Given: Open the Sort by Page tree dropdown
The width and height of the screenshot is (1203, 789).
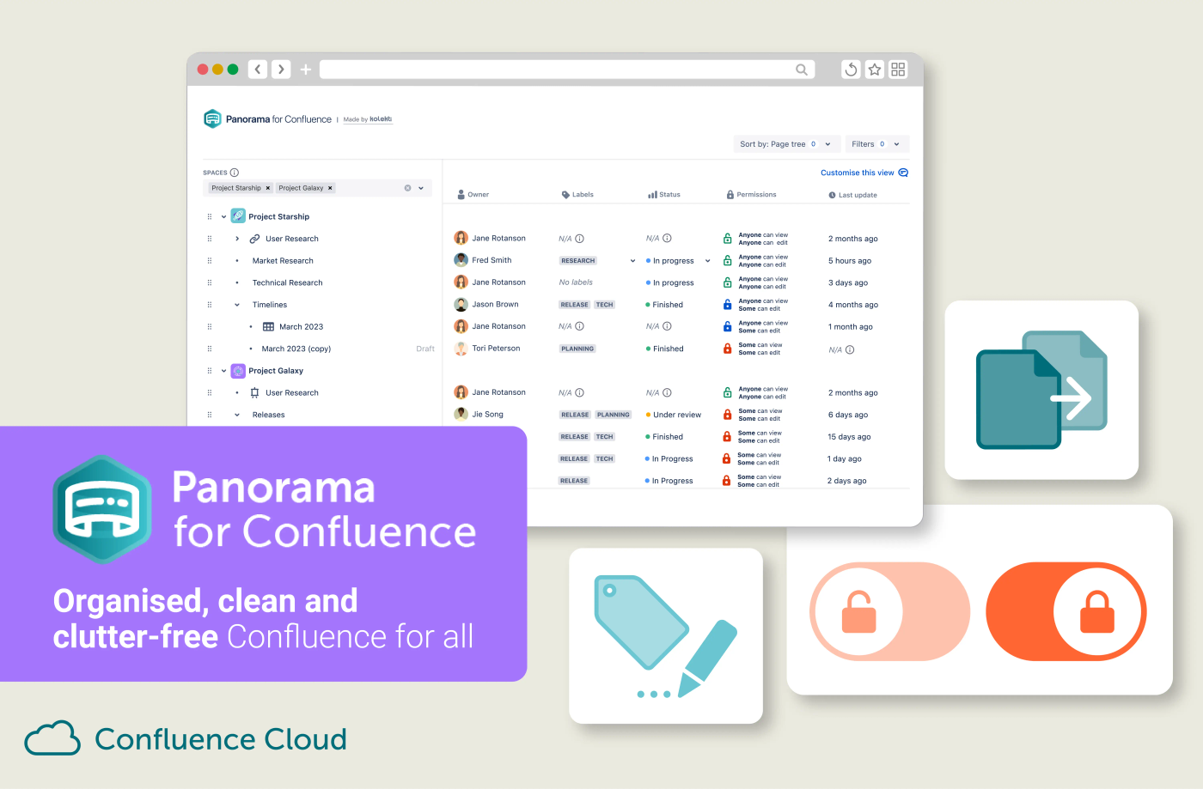Looking at the screenshot, I should point(785,144).
